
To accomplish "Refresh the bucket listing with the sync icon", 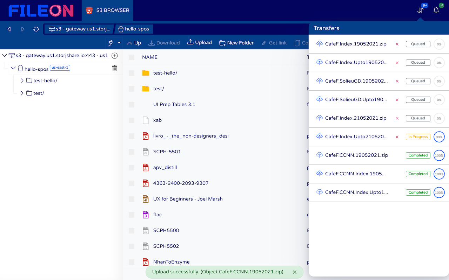I will click(x=36, y=29).
